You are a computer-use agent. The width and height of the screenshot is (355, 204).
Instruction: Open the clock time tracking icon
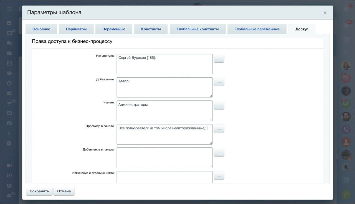point(9,83)
